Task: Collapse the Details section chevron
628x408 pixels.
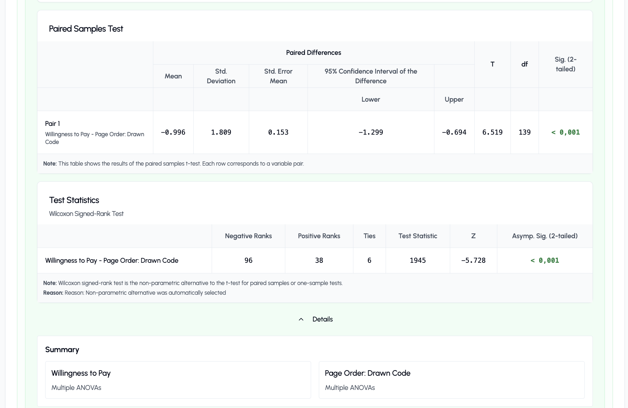Action: (301, 319)
